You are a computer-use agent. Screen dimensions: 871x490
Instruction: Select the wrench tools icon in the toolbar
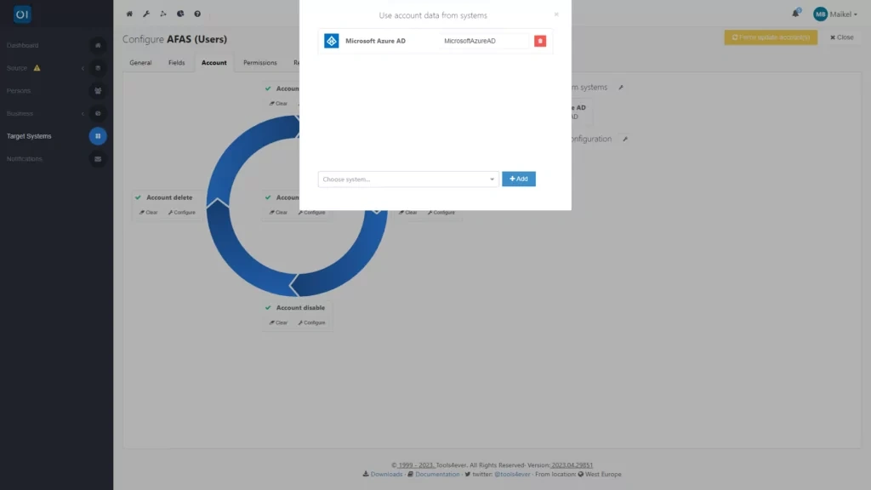point(146,14)
